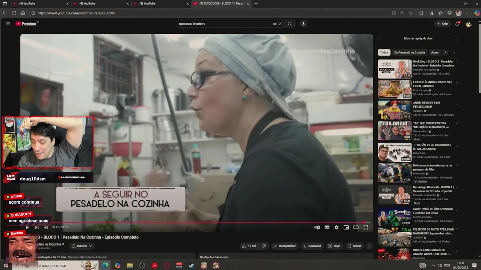
Task: Open Rock Dog BLOCO 2 thumbnail
Action: click(x=395, y=69)
